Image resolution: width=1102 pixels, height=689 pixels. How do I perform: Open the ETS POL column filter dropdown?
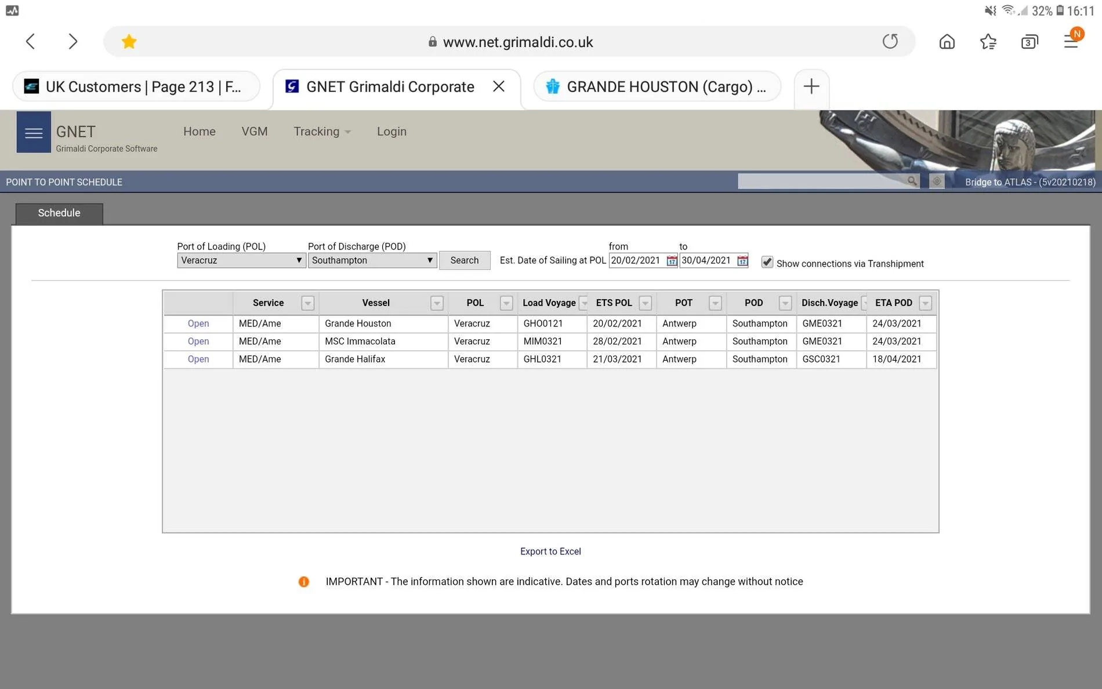tap(645, 303)
